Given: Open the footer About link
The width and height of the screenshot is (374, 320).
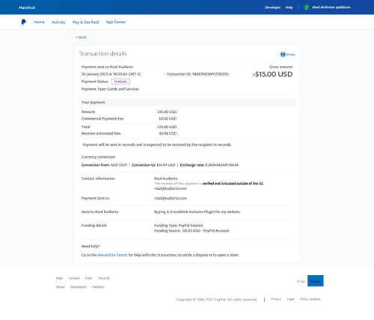Looking at the screenshot, I should pos(61,287).
